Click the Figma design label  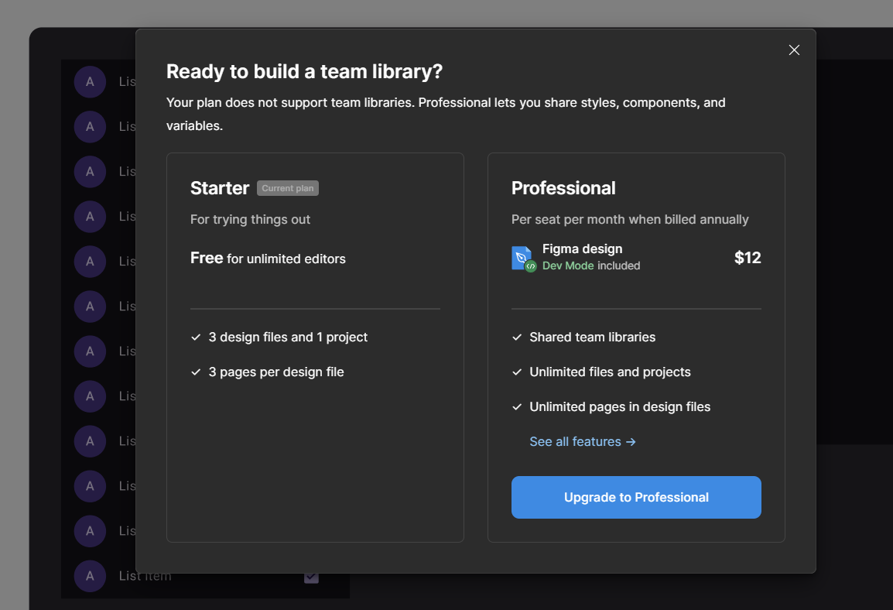point(582,249)
